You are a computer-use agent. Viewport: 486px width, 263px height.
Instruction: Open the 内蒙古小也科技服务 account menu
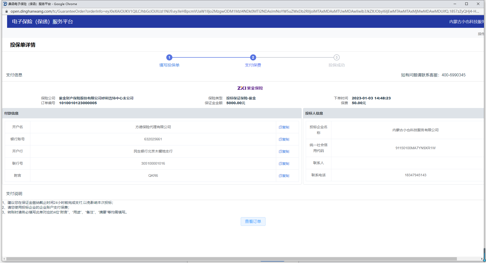tap(466, 22)
